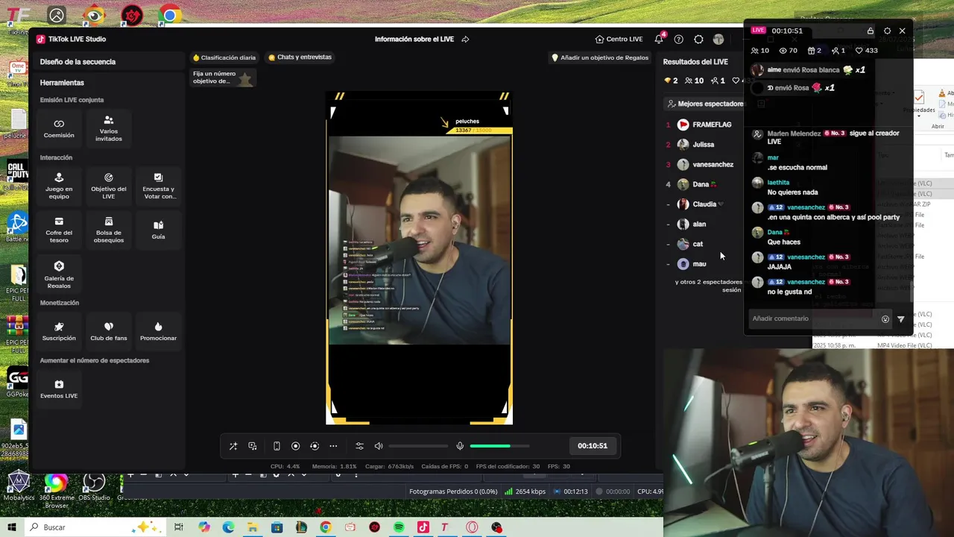
Task: Mute the microphone
Action: [460, 446]
